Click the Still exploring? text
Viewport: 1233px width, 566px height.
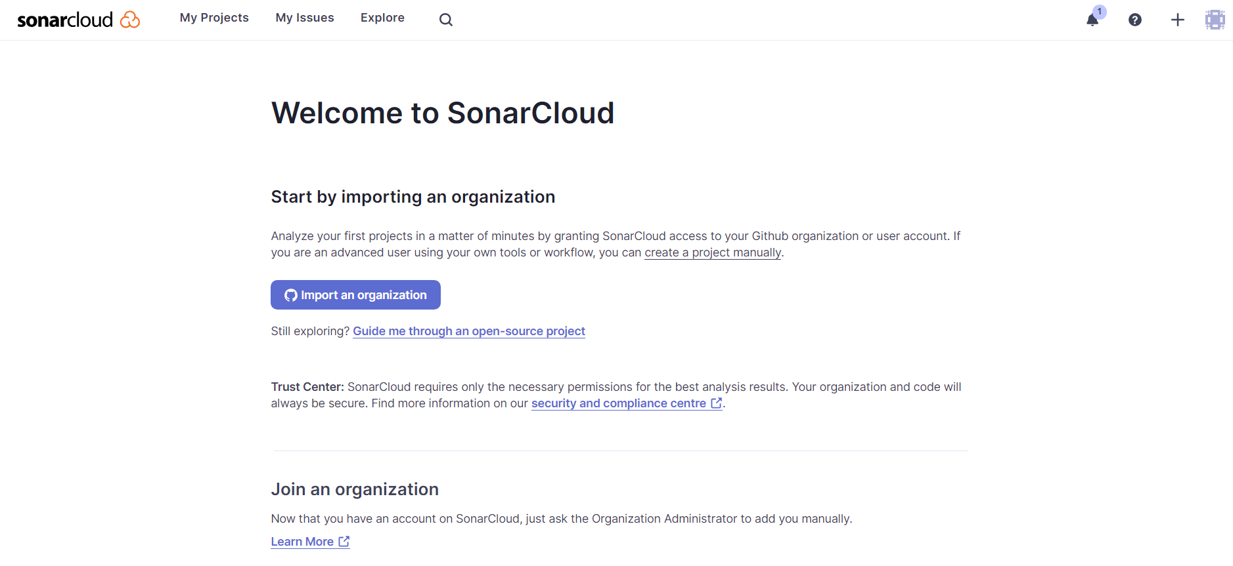pyautogui.click(x=310, y=331)
